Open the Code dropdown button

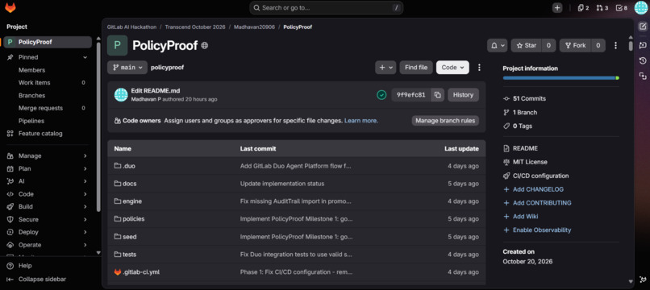452,67
